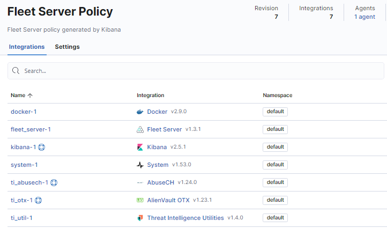This screenshot has height=228, width=387.
Task: Click the Kibana logo icon
Action: point(140,147)
